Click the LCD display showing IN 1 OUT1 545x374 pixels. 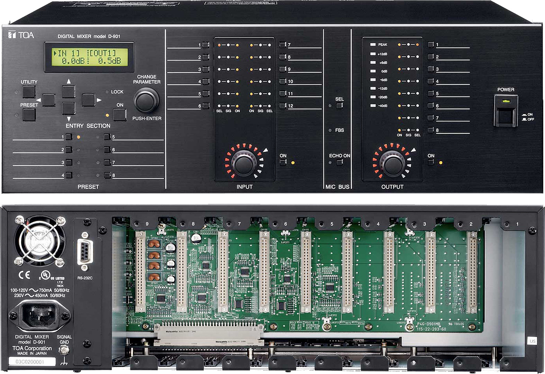[x=89, y=57]
